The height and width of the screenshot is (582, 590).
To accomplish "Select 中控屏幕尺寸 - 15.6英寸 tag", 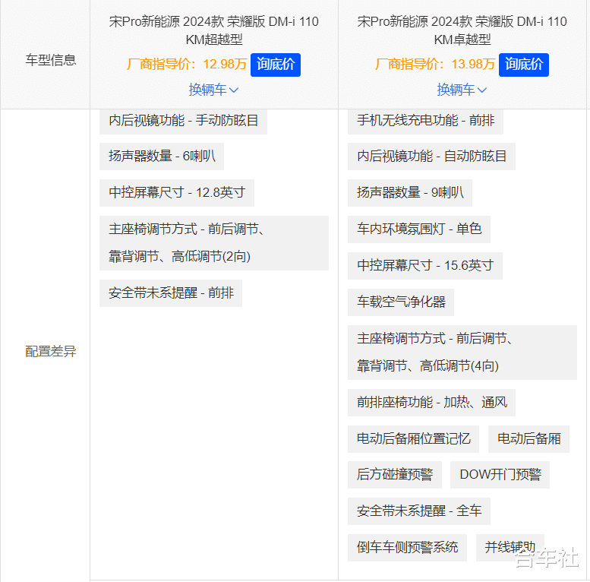I will 425,266.
